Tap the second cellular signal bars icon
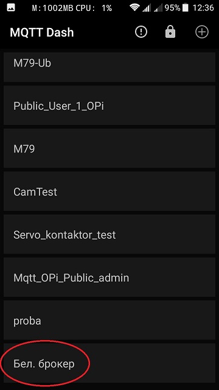This screenshot has height=390, width=219. 158,8
